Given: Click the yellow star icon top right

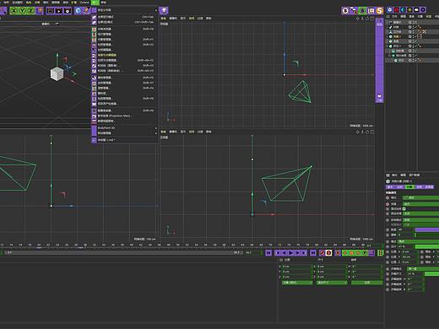Looking at the screenshot, I should pyautogui.click(x=409, y=10).
